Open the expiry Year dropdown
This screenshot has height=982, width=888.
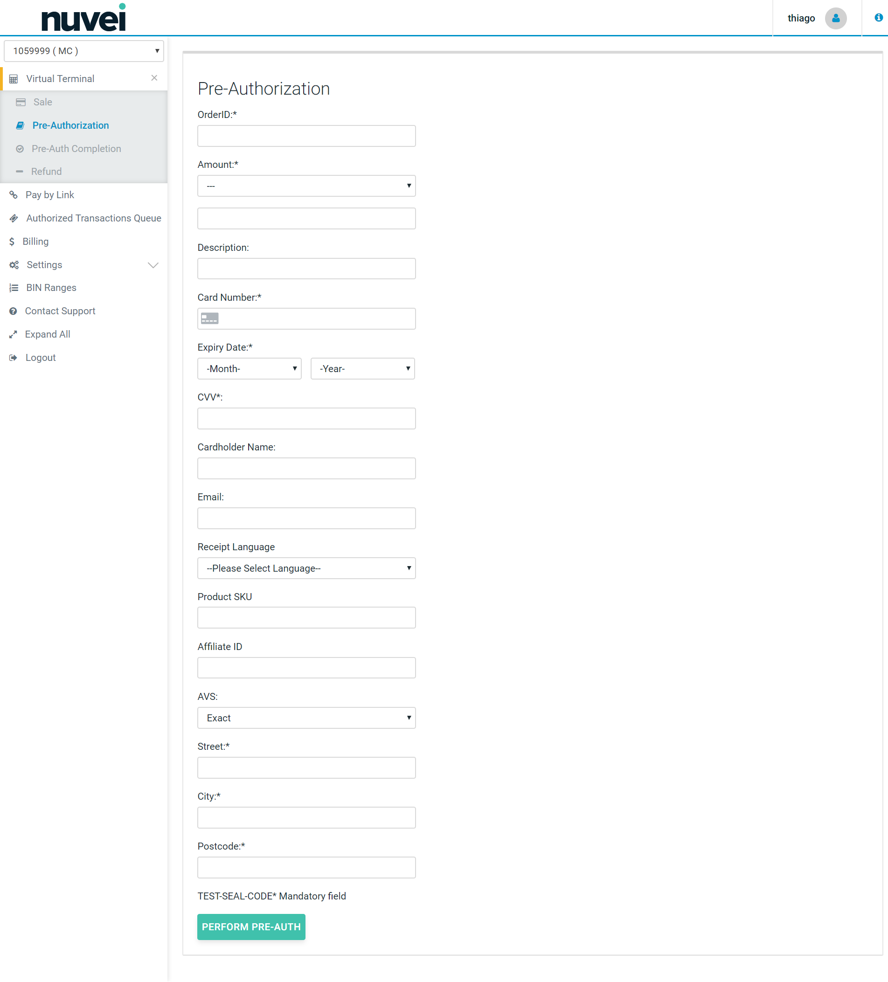(x=362, y=369)
